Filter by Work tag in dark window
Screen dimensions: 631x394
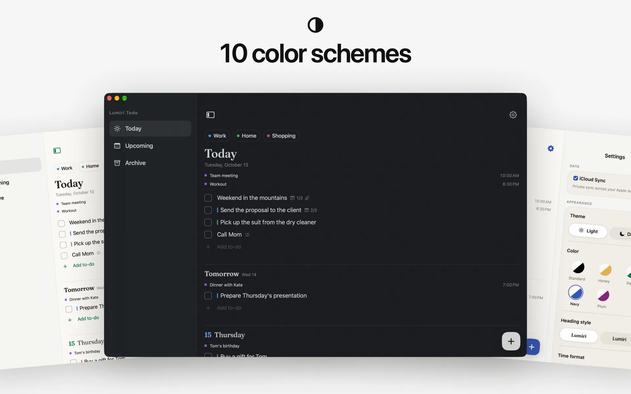(x=217, y=136)
